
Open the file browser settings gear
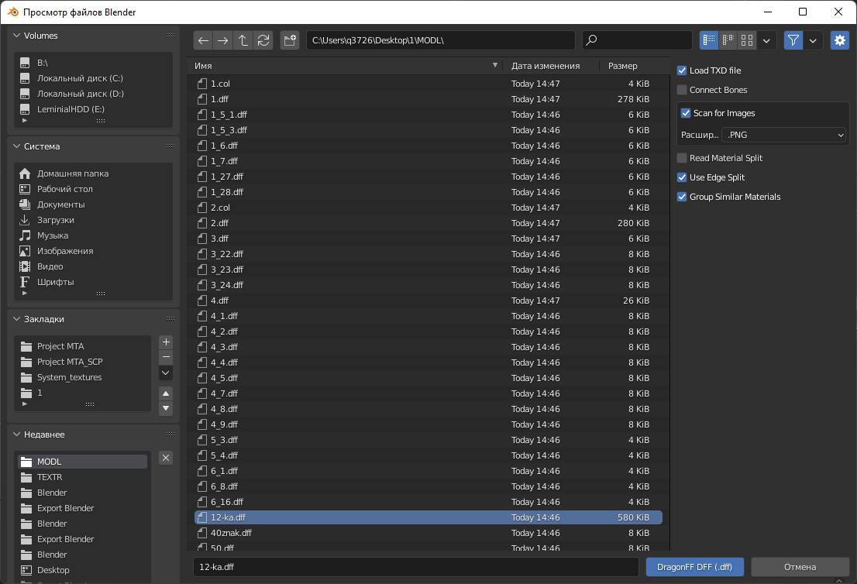[840, 40]
